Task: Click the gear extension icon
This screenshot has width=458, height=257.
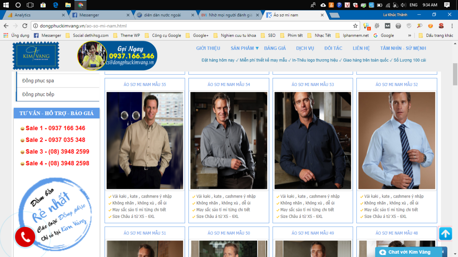Action: [398, 26]
